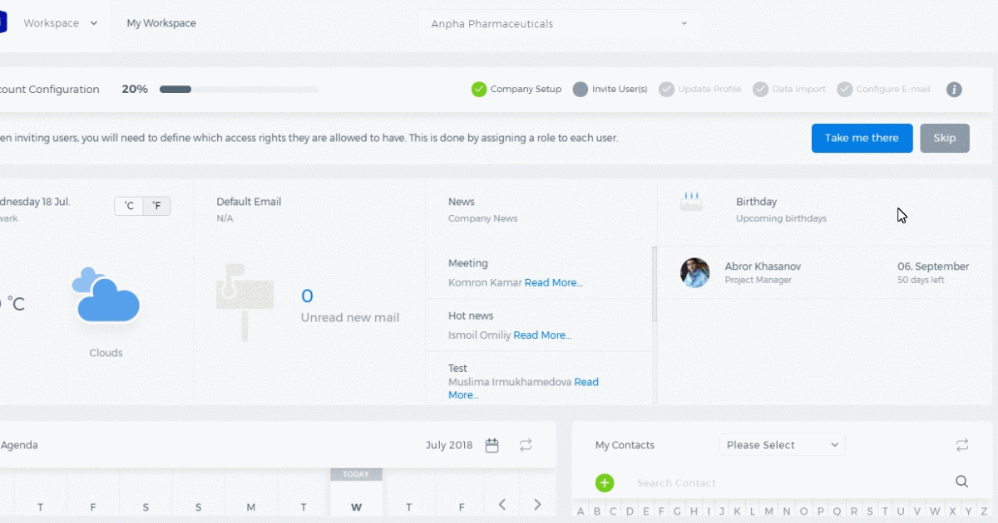Open the Please Select contacts dropdown
998x523 pixels.
(x=782, y=445)
